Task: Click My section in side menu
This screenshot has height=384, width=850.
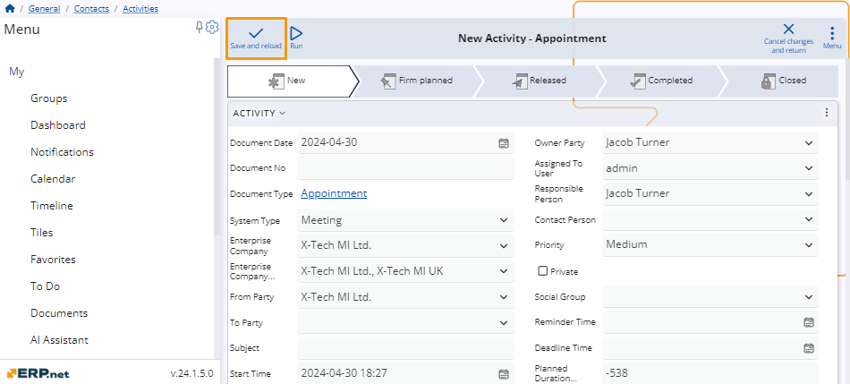Action: tap(17, 72)
